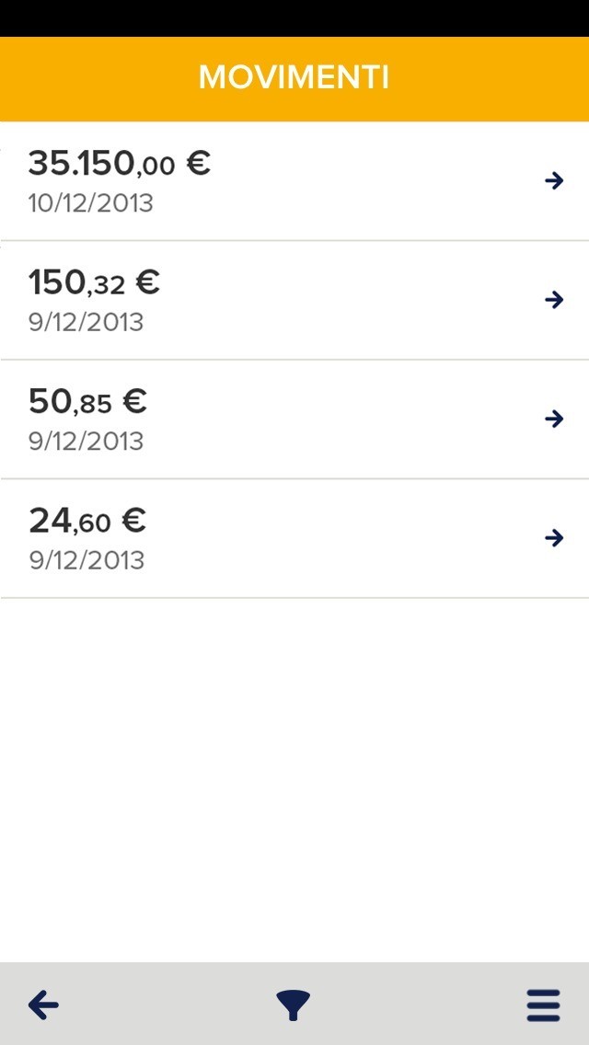Tap the black status bar at top
The width and height of the screenshot is (589, 1045).
click(294, 17)
